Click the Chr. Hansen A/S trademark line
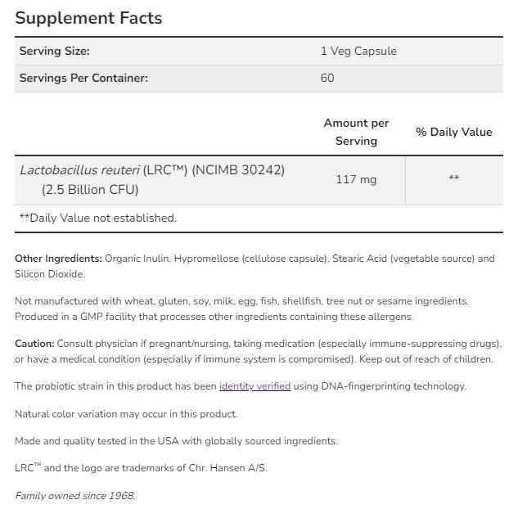This screenshot has height=509, width=518. (x=141, y=468)
